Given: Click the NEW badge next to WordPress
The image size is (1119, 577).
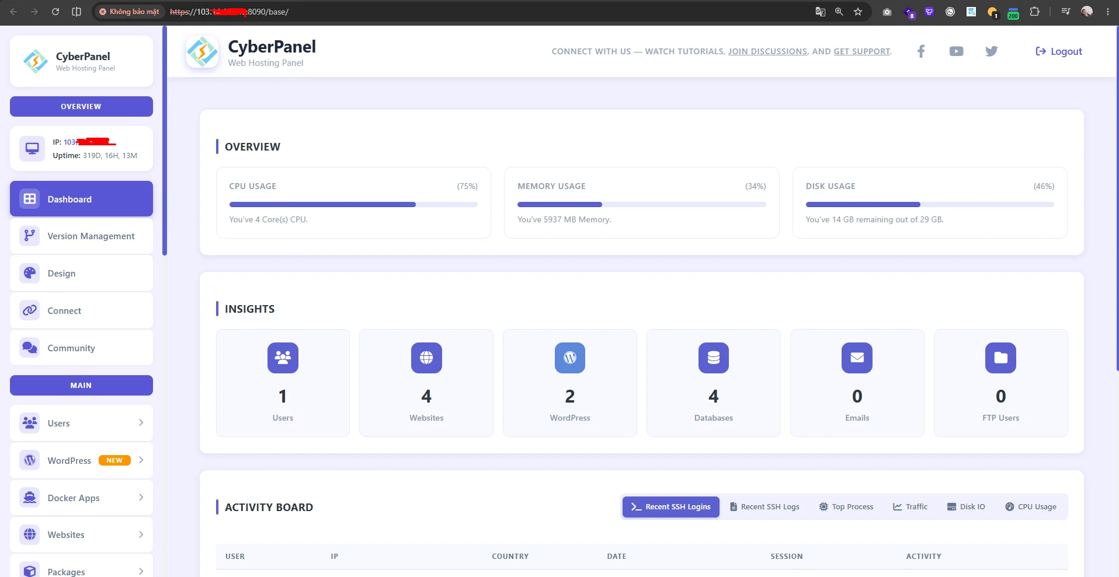Looking at the screenshot, I should coord(114,460).
